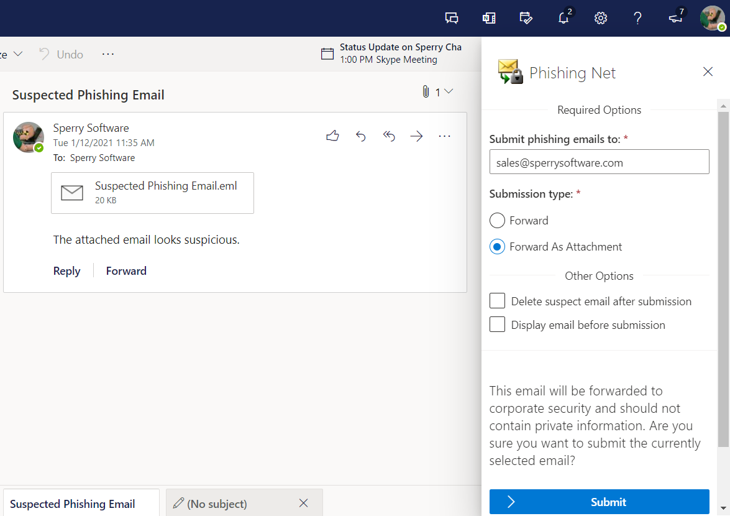Enable Delete suspect email after submission
Image resolution: width=730 pixels, height=516 pixels.
[497, 301]
